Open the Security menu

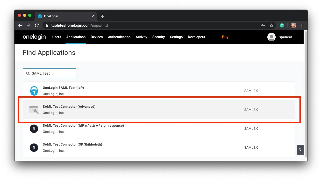(x=159, y=37)
